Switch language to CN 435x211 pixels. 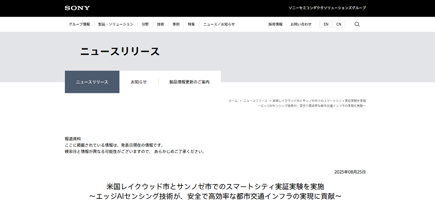pyautogui.click(x=338, y=24)
